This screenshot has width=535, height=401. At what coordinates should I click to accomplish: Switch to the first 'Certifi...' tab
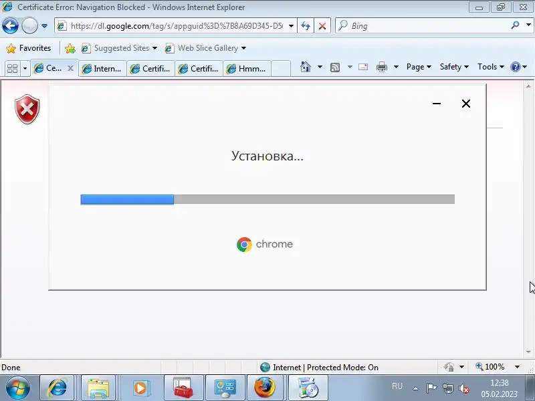pos(151,69)
